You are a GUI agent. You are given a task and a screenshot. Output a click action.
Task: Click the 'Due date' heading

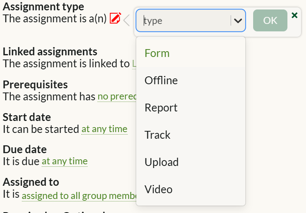tap(25, 149)
